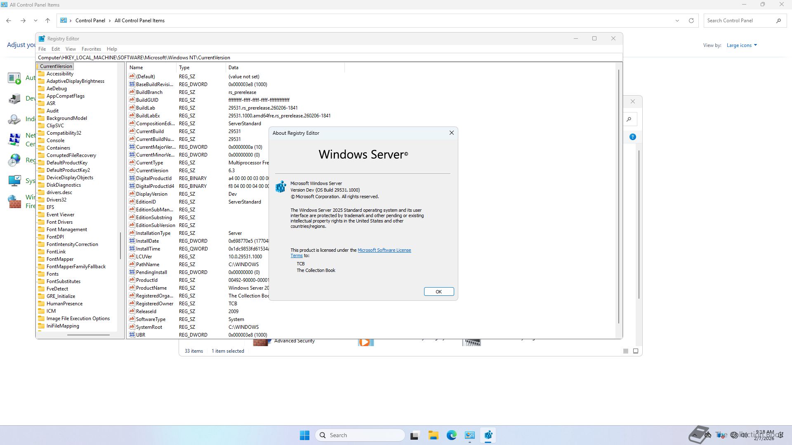792x445 pixels.
Task: Refresh the Control Panel address bar
Action: point(691,21)
